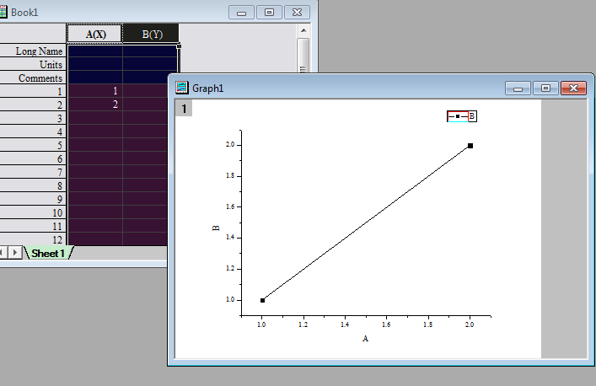Screen dimensions: 596x386
Task: Click layer 1 icon in Graph1
Action: tap(184, 109)
